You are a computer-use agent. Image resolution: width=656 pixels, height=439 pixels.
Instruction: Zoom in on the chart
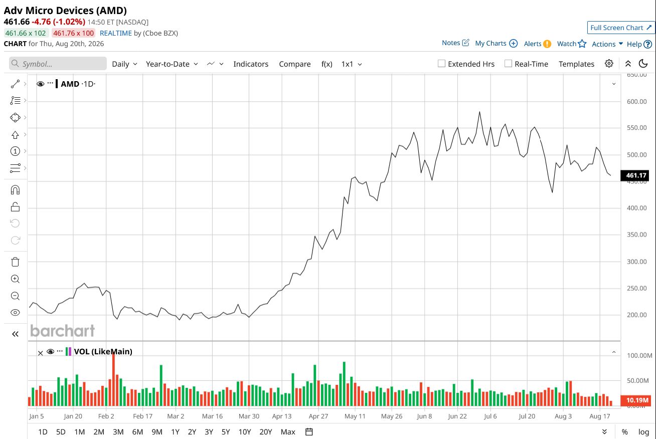(x=15, y=279)
